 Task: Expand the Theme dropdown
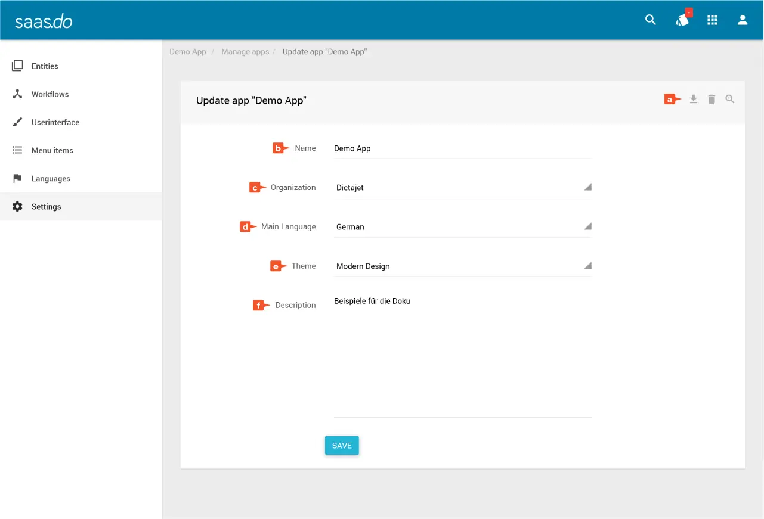(462, 266)
